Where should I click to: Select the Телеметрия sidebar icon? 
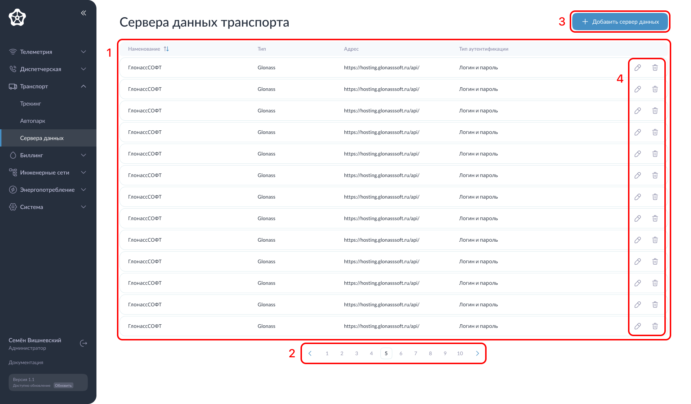(x=13, y=51)
